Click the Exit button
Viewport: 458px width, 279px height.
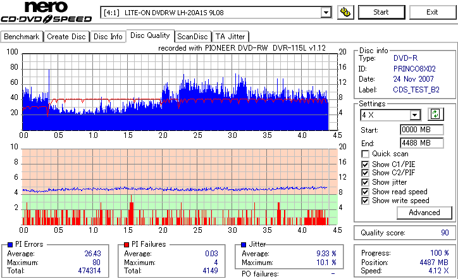point(432,12)
